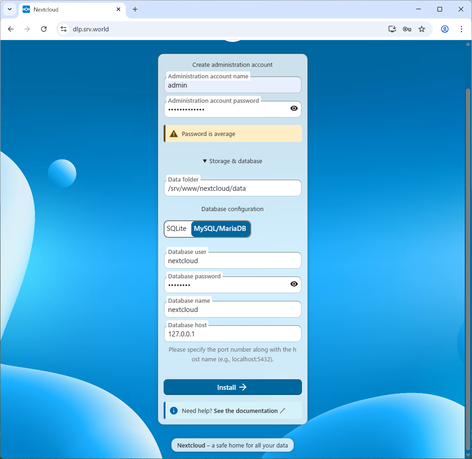The image size is (472, 459).
Task: Bookmark this page with the star icon
Action: coord(422,29)
